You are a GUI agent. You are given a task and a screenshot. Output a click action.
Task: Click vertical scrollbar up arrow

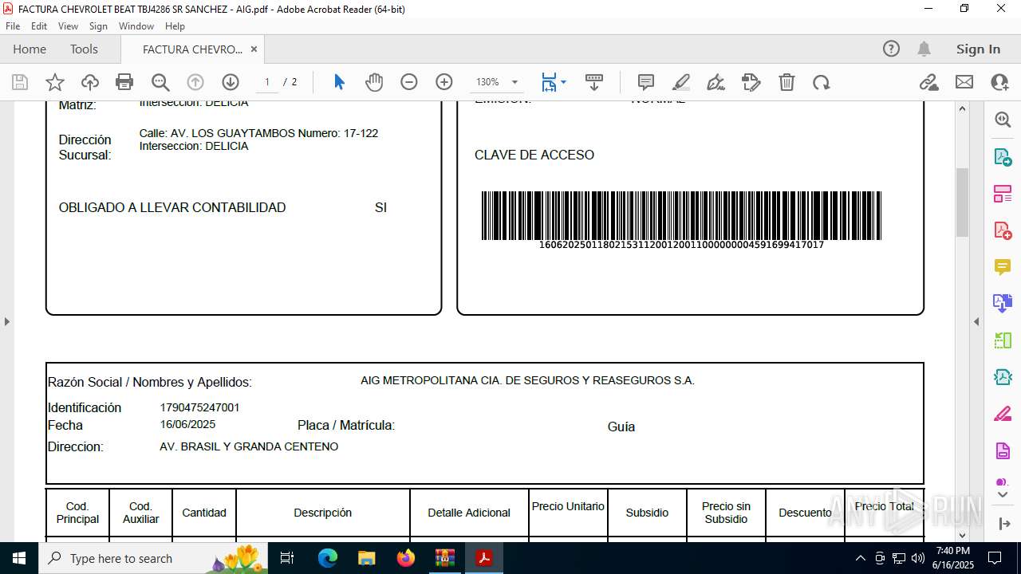pos(962,108)
